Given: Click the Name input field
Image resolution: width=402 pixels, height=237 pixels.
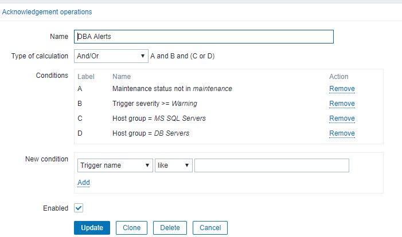Looking at the screenshot, I should click(x=204, y=37).
